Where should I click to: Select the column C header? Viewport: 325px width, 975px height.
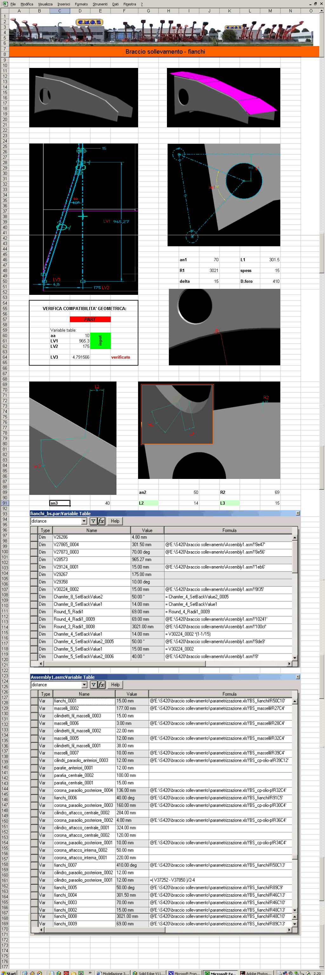[60, 11]
